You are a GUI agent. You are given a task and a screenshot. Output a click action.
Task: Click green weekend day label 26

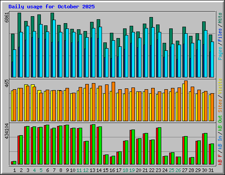click(x=178, y=170)
